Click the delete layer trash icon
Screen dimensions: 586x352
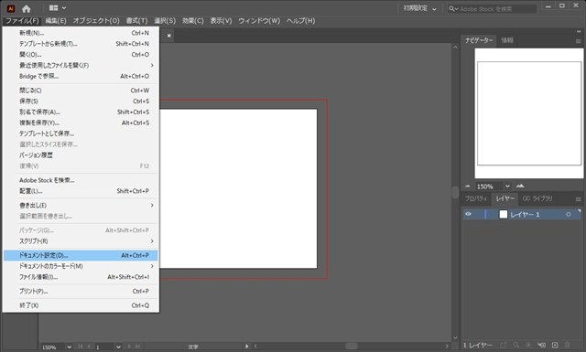point(568,346)
